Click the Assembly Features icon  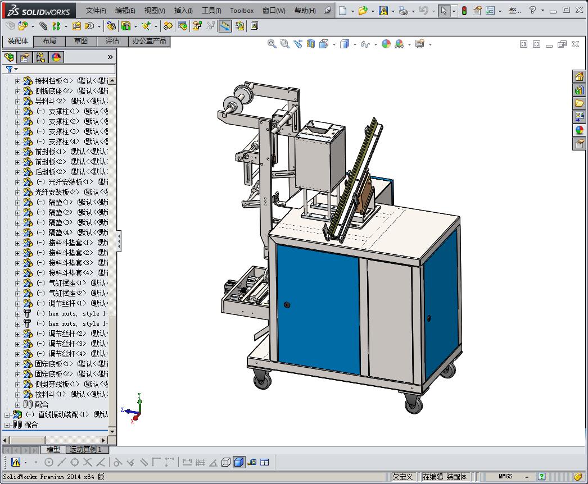tap(126, 26)
